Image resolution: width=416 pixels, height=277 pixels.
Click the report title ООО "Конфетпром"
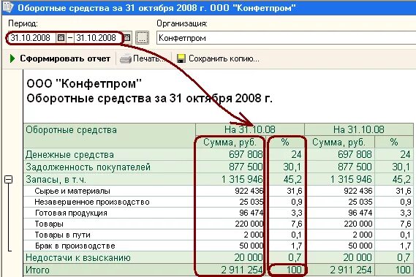(84, 84)
